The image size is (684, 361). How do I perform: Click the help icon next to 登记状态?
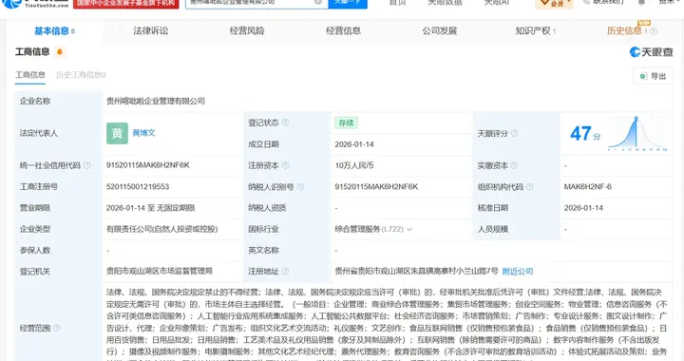point(285,123)
